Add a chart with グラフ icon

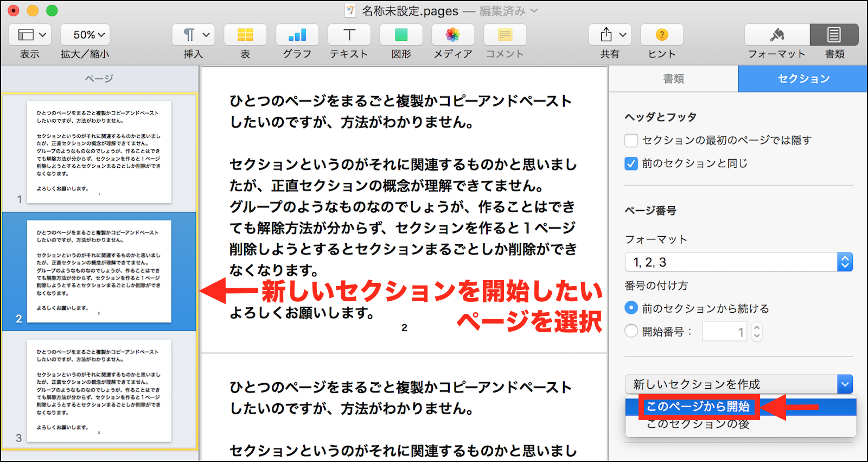pos(297,35)
